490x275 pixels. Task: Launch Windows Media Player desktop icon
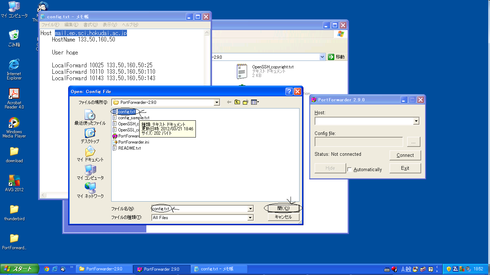[14, 127]
